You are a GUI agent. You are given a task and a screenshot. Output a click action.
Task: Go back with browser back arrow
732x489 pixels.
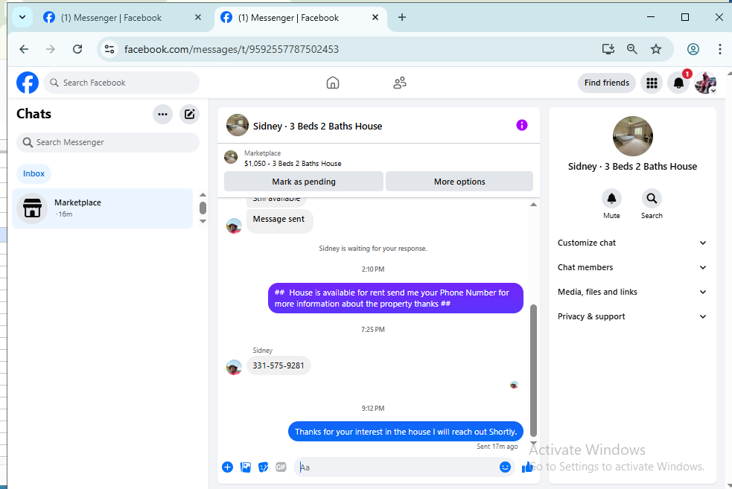click(24, 49)
